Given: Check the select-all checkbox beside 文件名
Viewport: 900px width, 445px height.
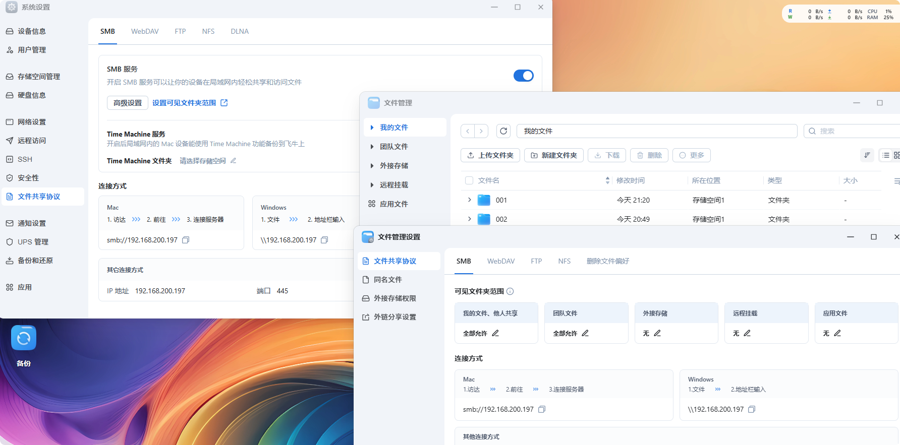Looking at the screenshot, I should [469, 180].
